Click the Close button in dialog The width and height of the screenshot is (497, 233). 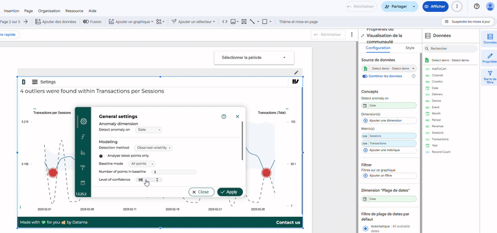coord(201,192)
